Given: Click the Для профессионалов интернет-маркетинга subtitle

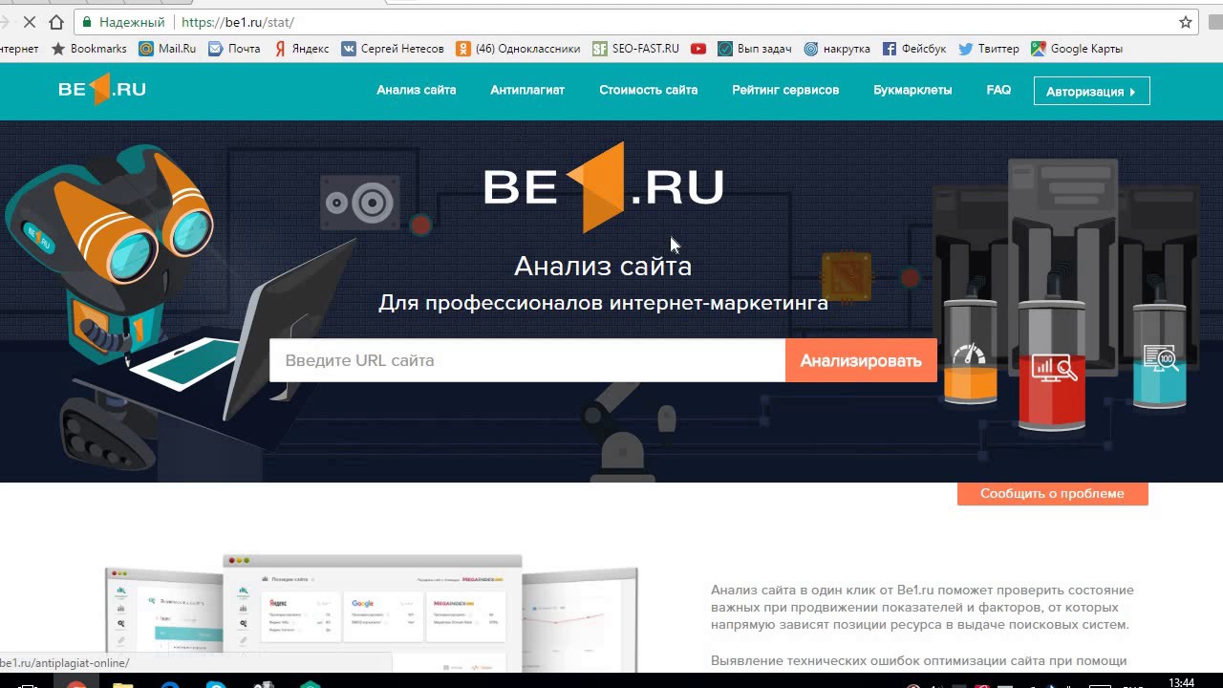Looking at the screenshot, I should point(603,303).
